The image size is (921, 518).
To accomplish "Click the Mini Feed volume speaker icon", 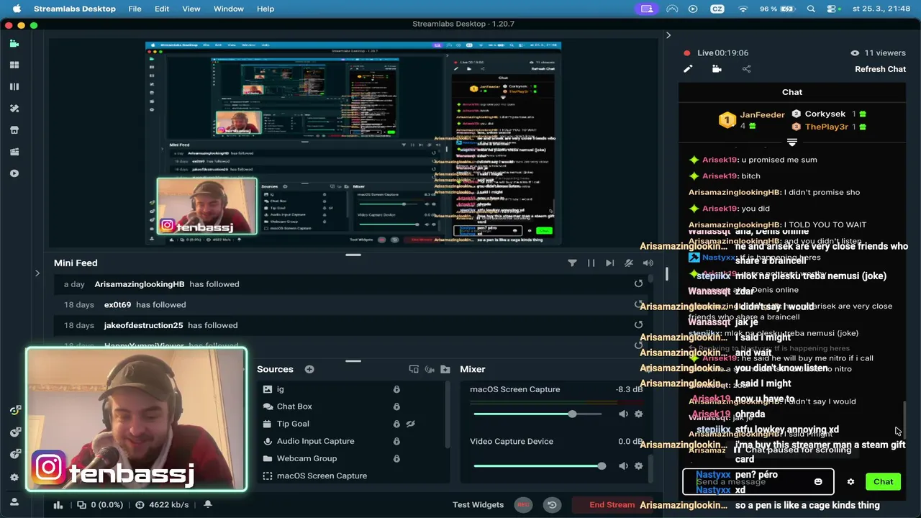I will coord(648,263).
